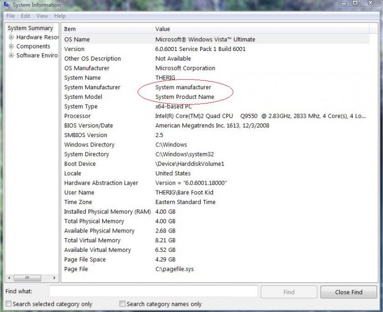Select Installed Physical Memory (RAM) row
The height and width of the screenshot is (312, 383).
tap(216, 212)
